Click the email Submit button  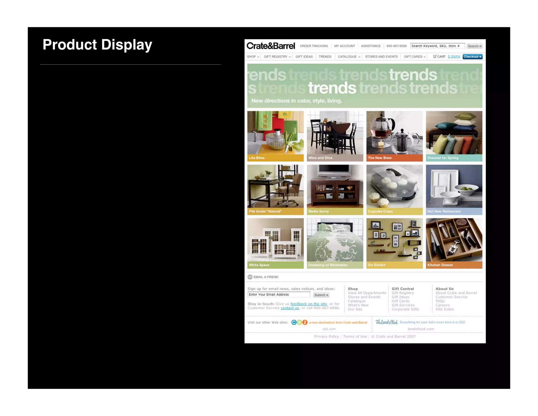(x=321, y=295)
